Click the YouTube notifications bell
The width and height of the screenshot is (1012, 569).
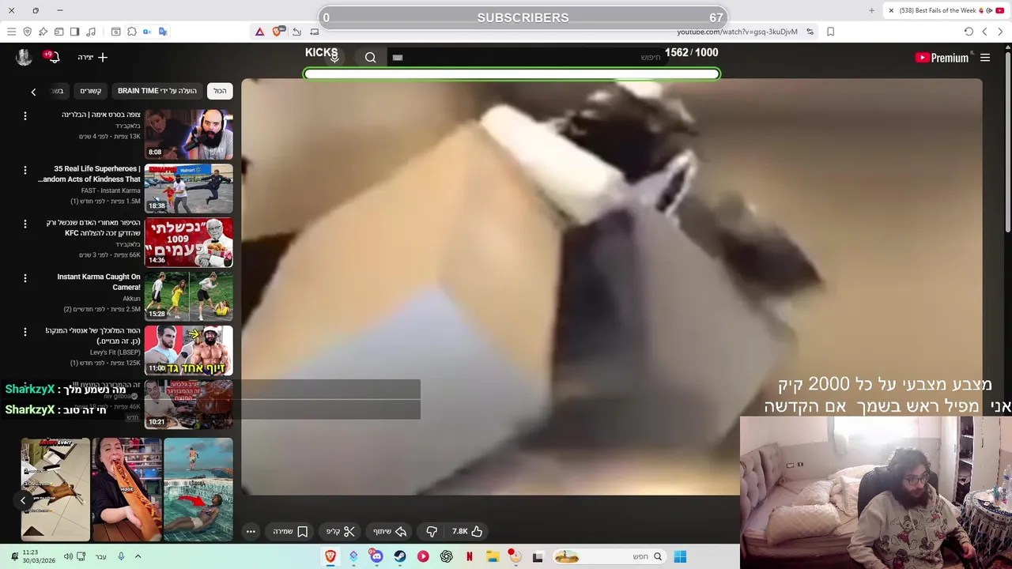click(53, 57)
